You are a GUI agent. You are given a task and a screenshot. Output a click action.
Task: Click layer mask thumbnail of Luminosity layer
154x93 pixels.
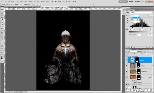click(x=139, y=72)
